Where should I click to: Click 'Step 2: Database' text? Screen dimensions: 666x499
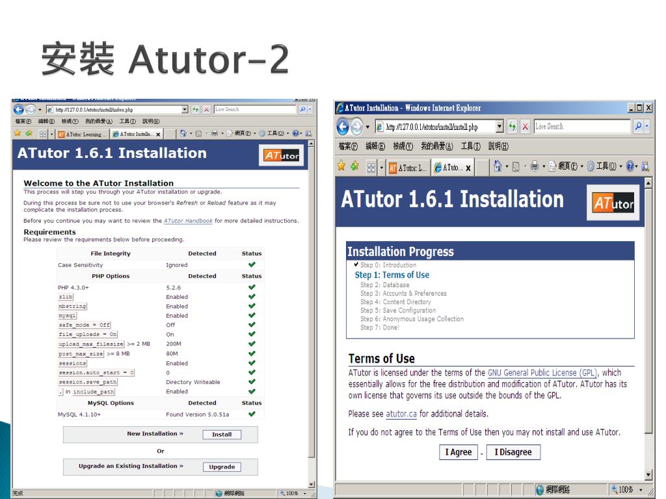click(385, 285)
